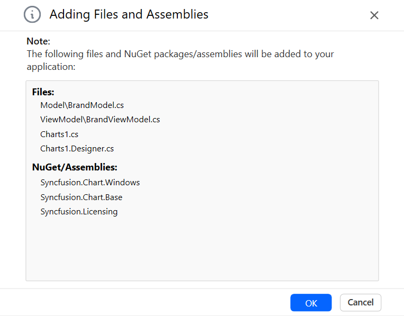The width and height of the screenshot is (404, 316).
Task: Click the dialog title text
Action: click(129, 14)
